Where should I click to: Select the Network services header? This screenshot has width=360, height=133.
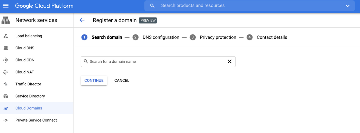[36, 20]
